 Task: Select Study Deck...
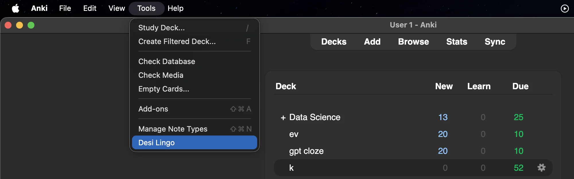tap(161, 28)
